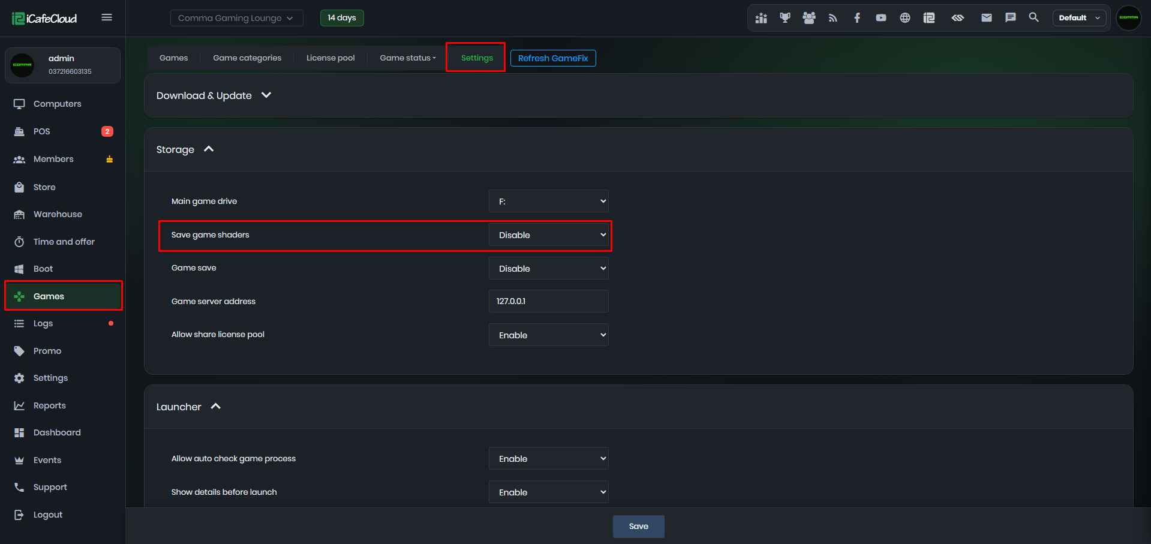The width and height of the screenshot is (1151, 544).
Task: Open Warehouse in the sidebar
Action: click(63, 214)
